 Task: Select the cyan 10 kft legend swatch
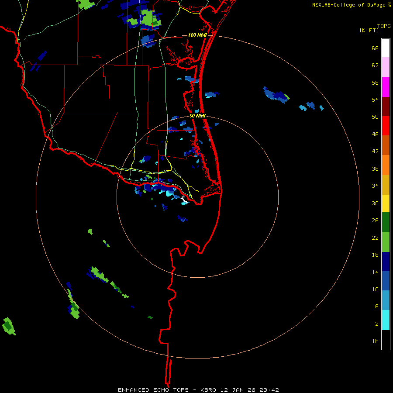coord(386,320)
